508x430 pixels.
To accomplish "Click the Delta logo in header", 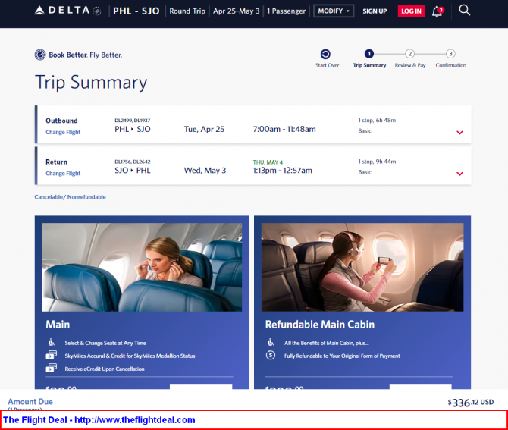I will tap(67, 11).
